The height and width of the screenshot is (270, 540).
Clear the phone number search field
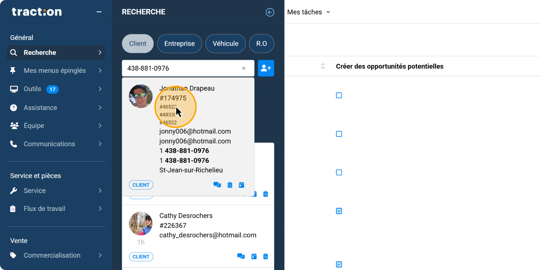(x=244, y=69)
